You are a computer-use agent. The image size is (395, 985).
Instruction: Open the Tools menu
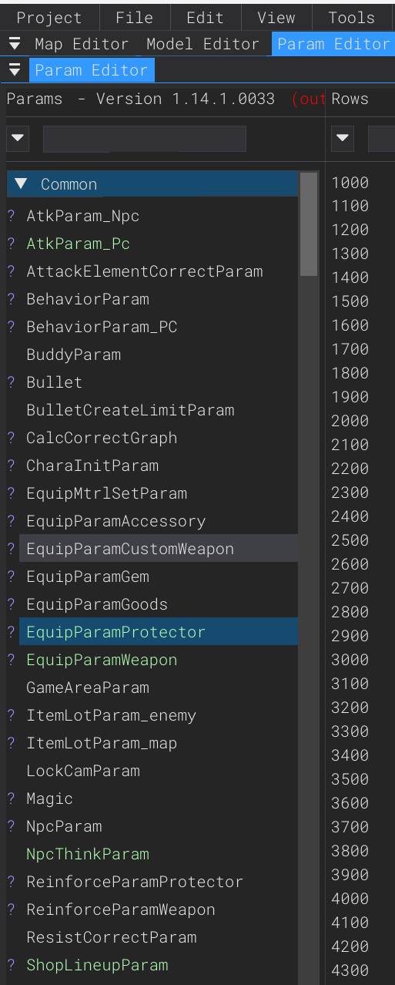point(351,17)
